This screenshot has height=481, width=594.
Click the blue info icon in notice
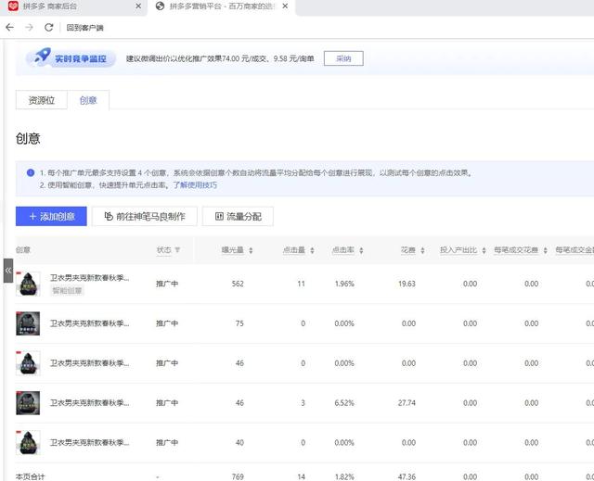(31, 172)
